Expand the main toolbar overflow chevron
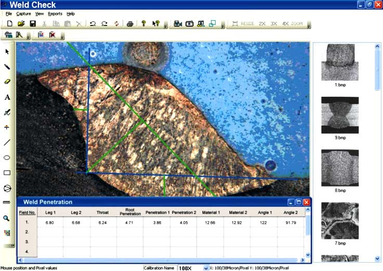 (x=166, y=26)
